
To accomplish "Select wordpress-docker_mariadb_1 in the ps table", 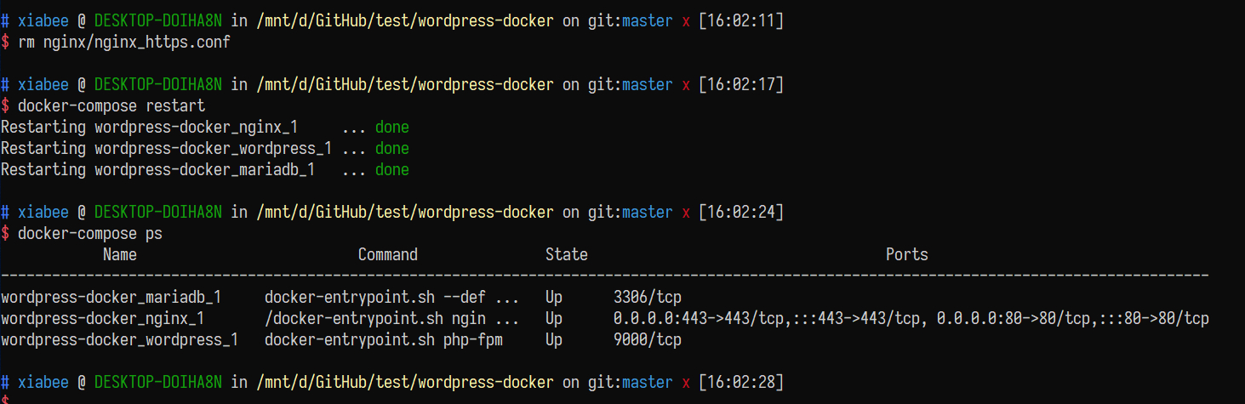I will click(x=111, y=298).
